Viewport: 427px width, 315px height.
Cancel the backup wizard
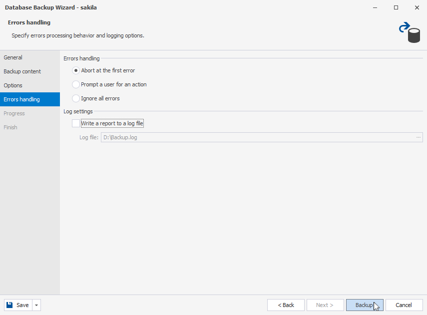404,305
